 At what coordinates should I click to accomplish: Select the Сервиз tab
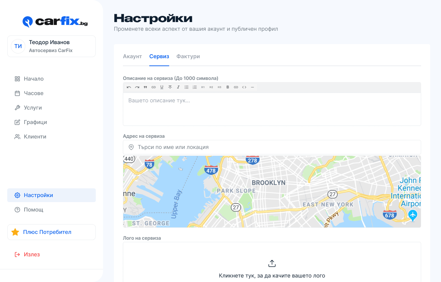coord(159,56)
